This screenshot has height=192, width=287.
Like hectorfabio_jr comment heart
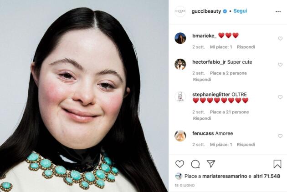click(x=280, y=65)
